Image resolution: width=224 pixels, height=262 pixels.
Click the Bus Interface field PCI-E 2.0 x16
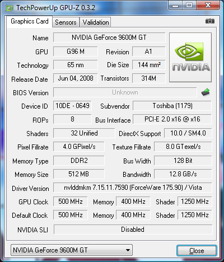point(172,119)
